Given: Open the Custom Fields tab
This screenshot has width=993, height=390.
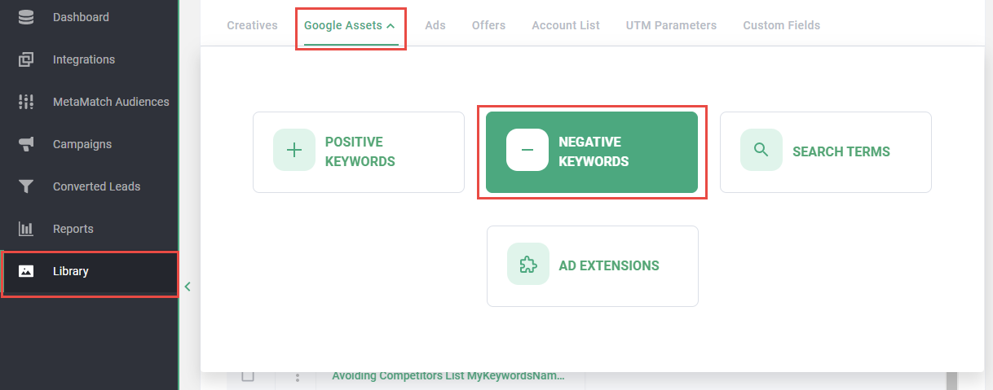Looking at the screenshot, I should (781, 25).
